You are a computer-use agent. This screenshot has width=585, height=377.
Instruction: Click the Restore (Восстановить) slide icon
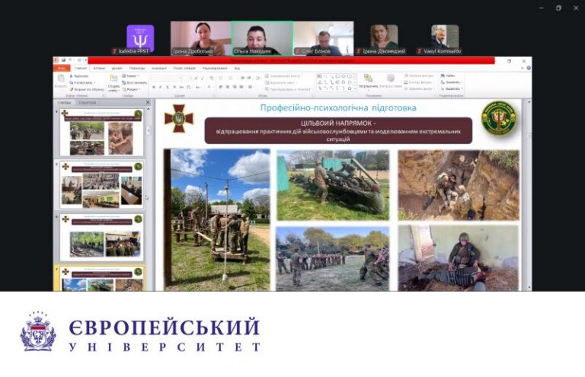pyautogui.click(x=124, y=83)
